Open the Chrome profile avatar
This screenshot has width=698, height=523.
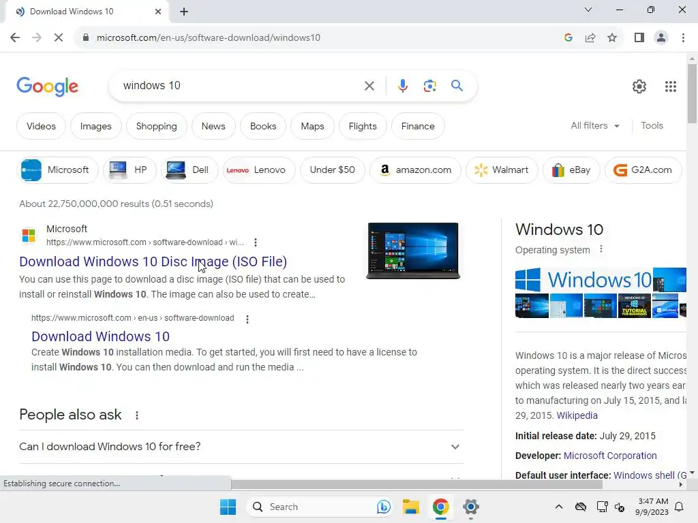[661, 38]
